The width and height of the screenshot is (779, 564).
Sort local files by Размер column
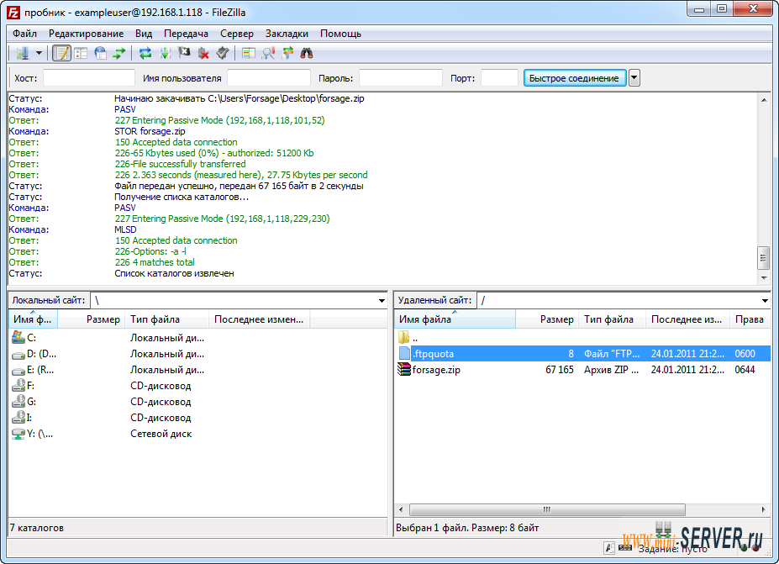click(91, 319)
